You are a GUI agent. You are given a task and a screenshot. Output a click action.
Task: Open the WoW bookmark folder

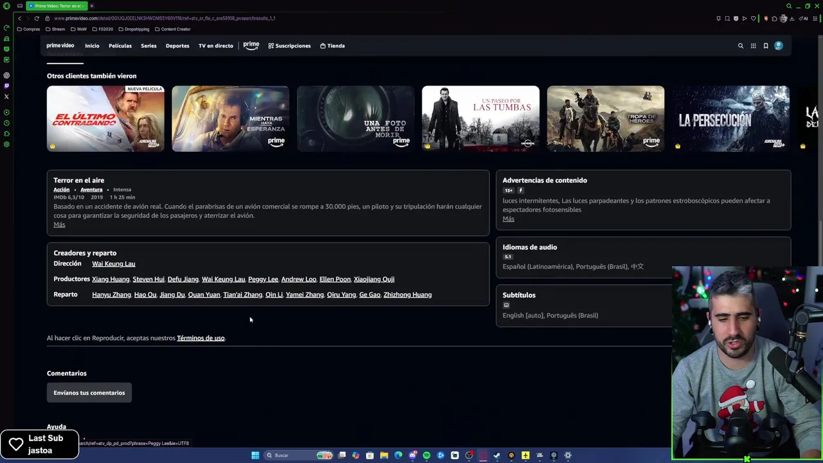(x=79, y=29)
